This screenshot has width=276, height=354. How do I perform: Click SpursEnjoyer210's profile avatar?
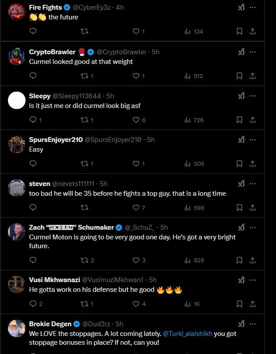16,144
